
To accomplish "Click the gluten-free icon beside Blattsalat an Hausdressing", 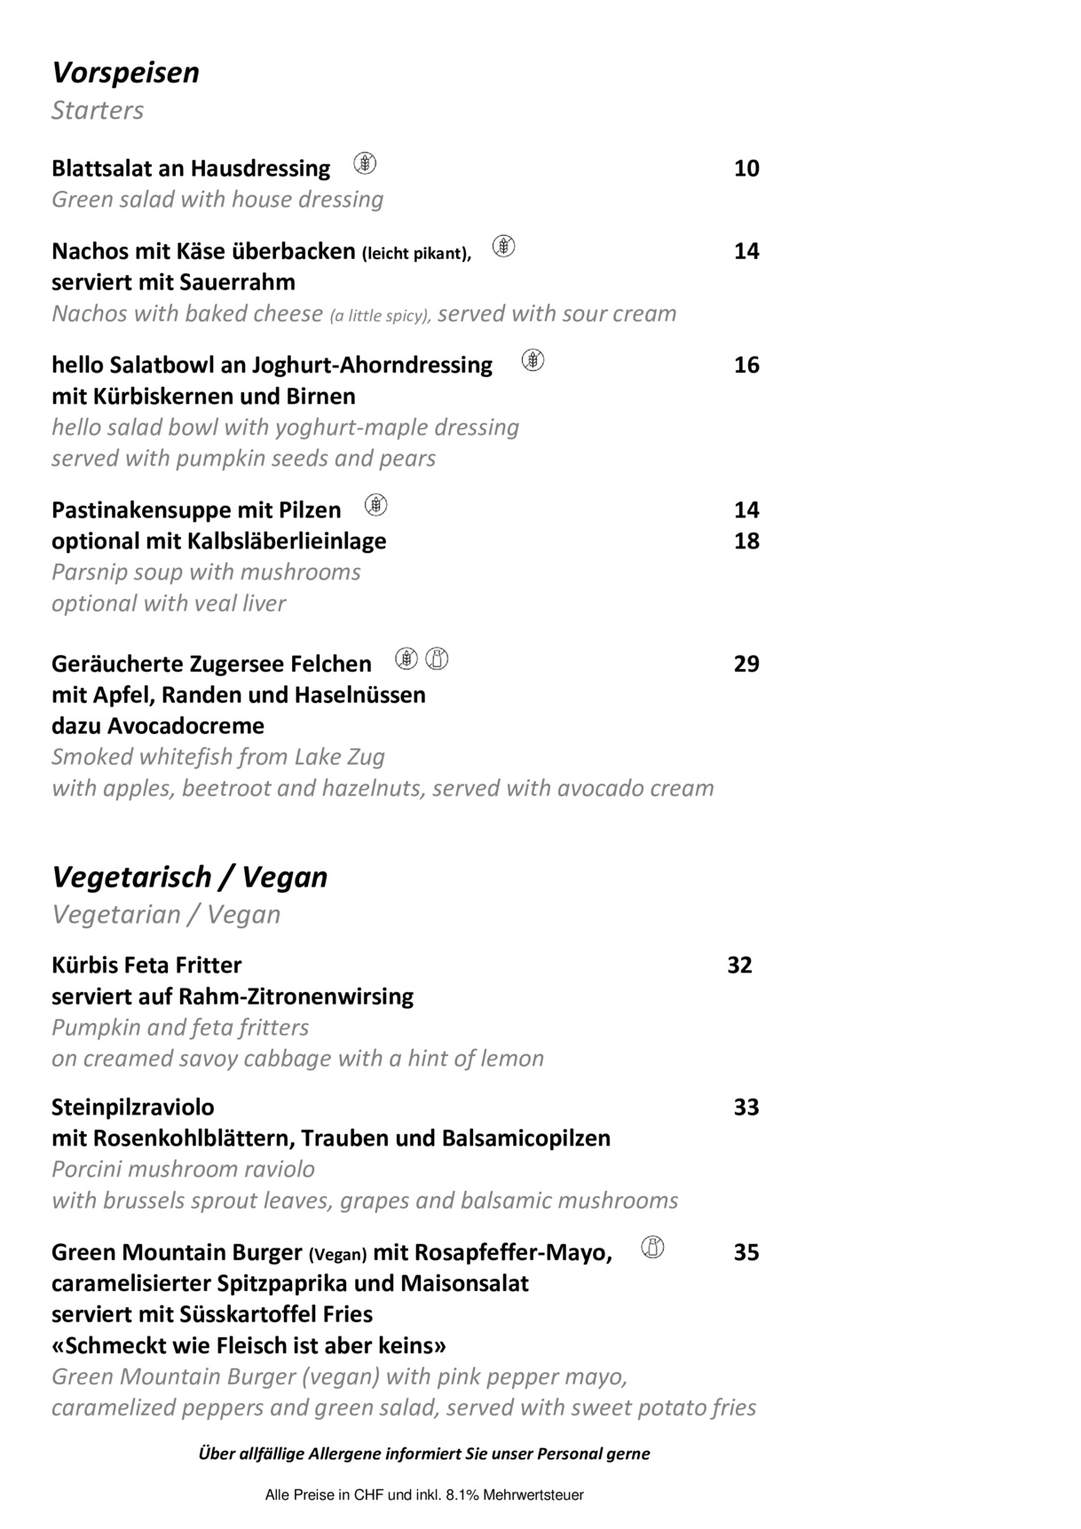I will click(365, 163).
